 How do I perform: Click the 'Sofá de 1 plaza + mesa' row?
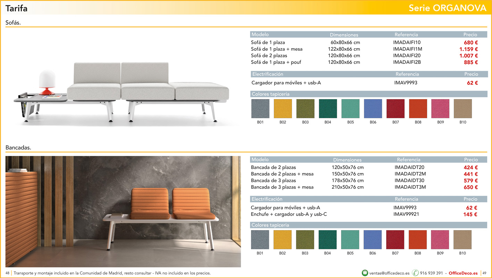click(365, 49)
